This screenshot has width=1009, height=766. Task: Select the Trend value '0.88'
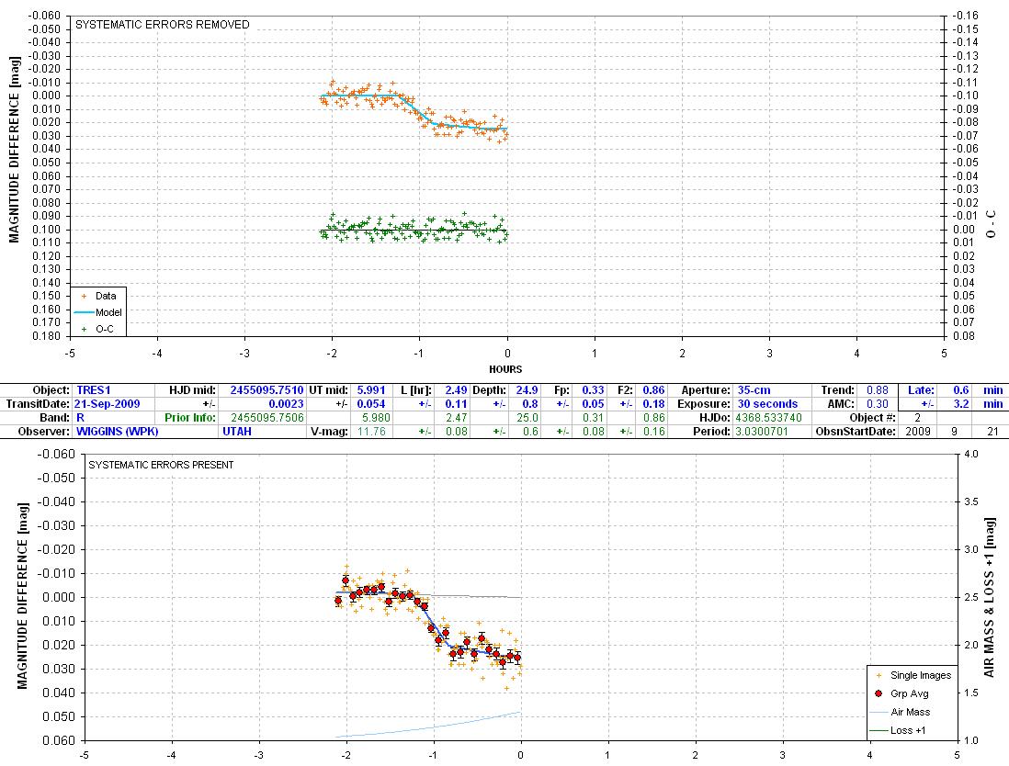pos(877,389)
